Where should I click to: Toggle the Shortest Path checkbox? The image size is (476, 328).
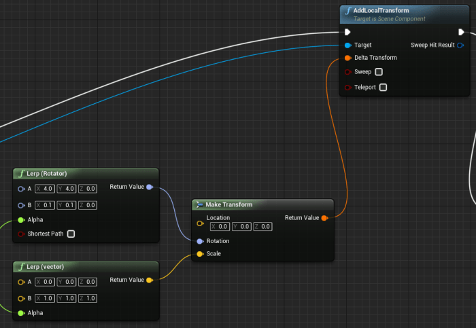[x=71, y=234]
